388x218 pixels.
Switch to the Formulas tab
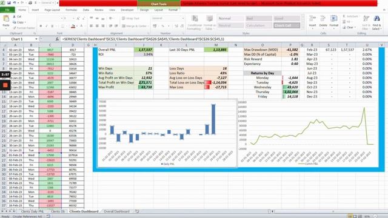click(72, 10)
